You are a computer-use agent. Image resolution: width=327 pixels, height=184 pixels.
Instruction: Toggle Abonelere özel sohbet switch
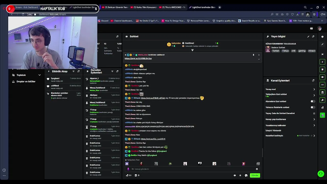click(313, 101)
